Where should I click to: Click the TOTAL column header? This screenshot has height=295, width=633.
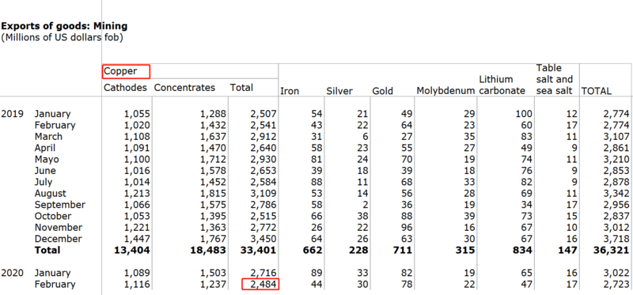coord(597,91)
